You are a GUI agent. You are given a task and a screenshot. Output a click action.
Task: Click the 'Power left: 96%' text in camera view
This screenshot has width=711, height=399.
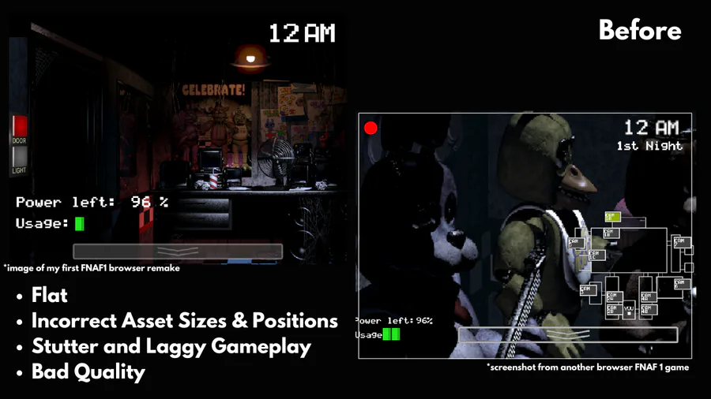coord(394,321)
